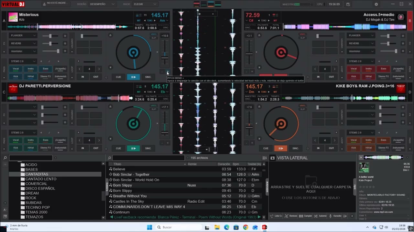The height and width of the screenshot is (232, 414).
Task: Click the WAHWAH effect settings gear on deck A
Action: point(65,51)
